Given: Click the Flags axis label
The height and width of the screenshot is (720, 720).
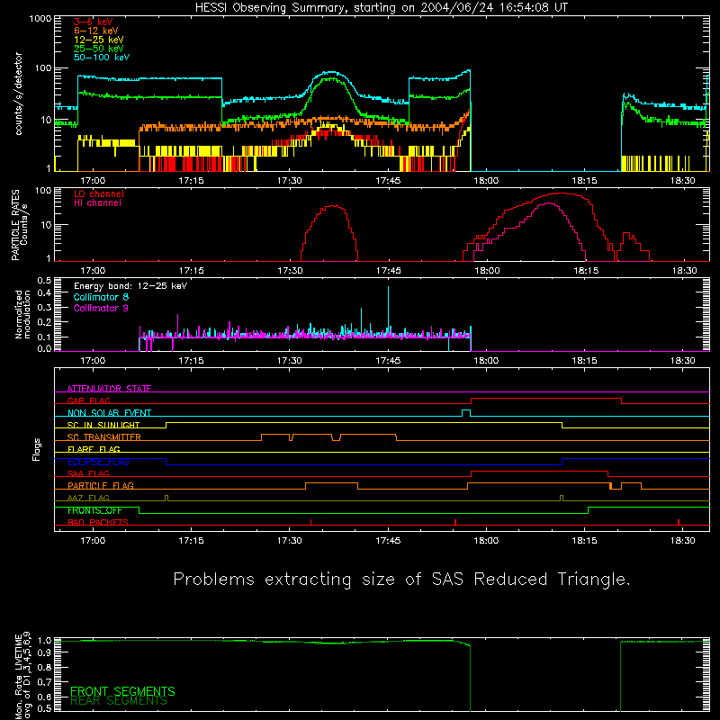Looking at the screenshot, I should coord(36,449).
